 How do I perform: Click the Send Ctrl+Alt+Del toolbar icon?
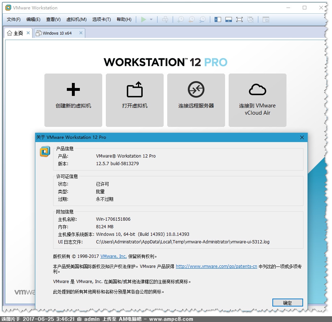165,19
